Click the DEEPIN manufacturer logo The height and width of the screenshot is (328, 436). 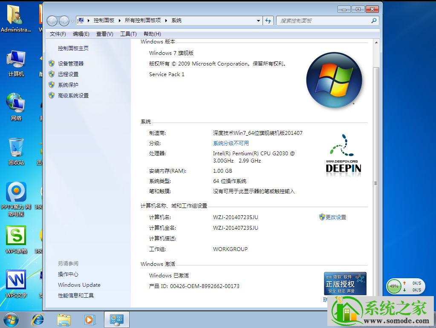click(344, 155)
